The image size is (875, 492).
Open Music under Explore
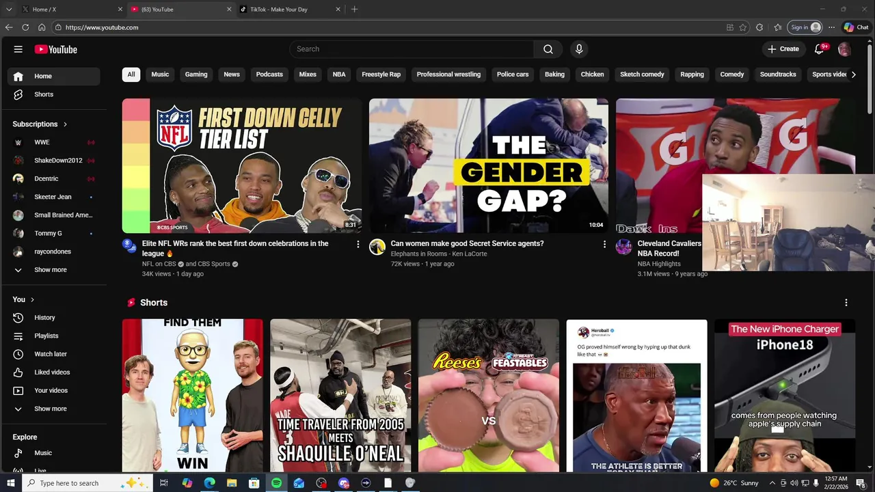pos(53,453)
